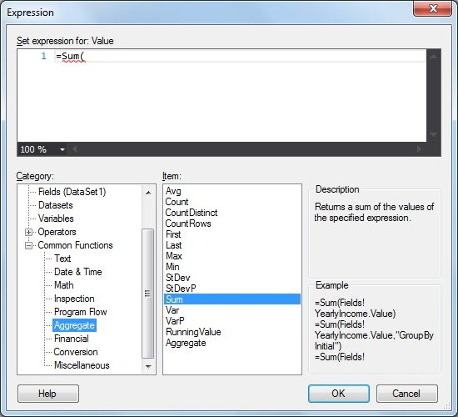
Task: Select the Operators category label
Action: pyautogui.click(x=57, y=232)
